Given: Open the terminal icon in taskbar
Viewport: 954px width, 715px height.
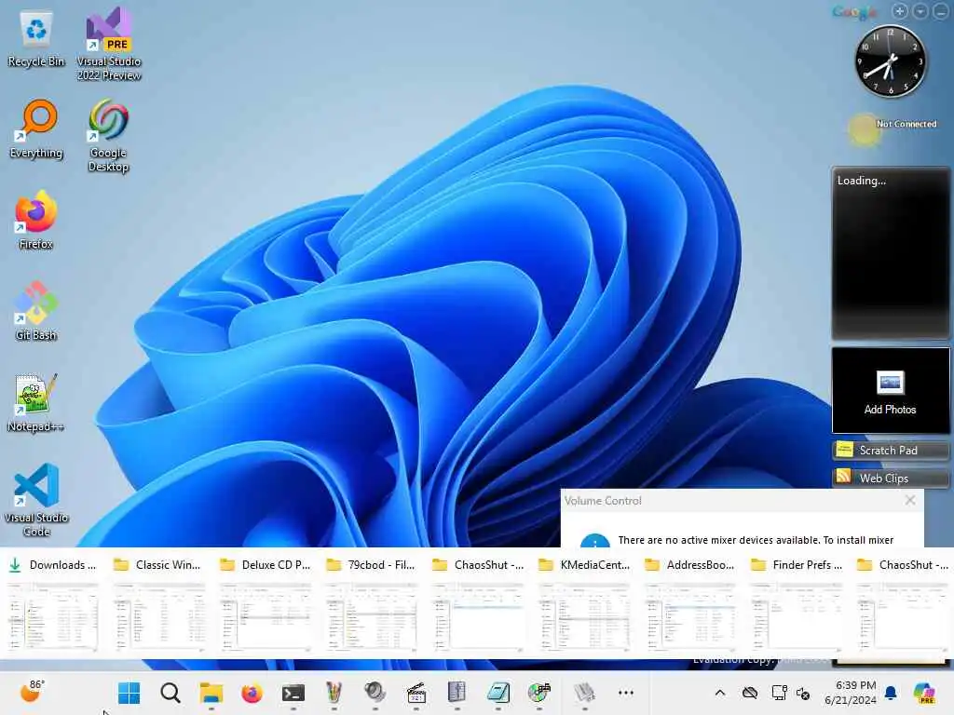Looking at the screenshot, I should point(293,693).
